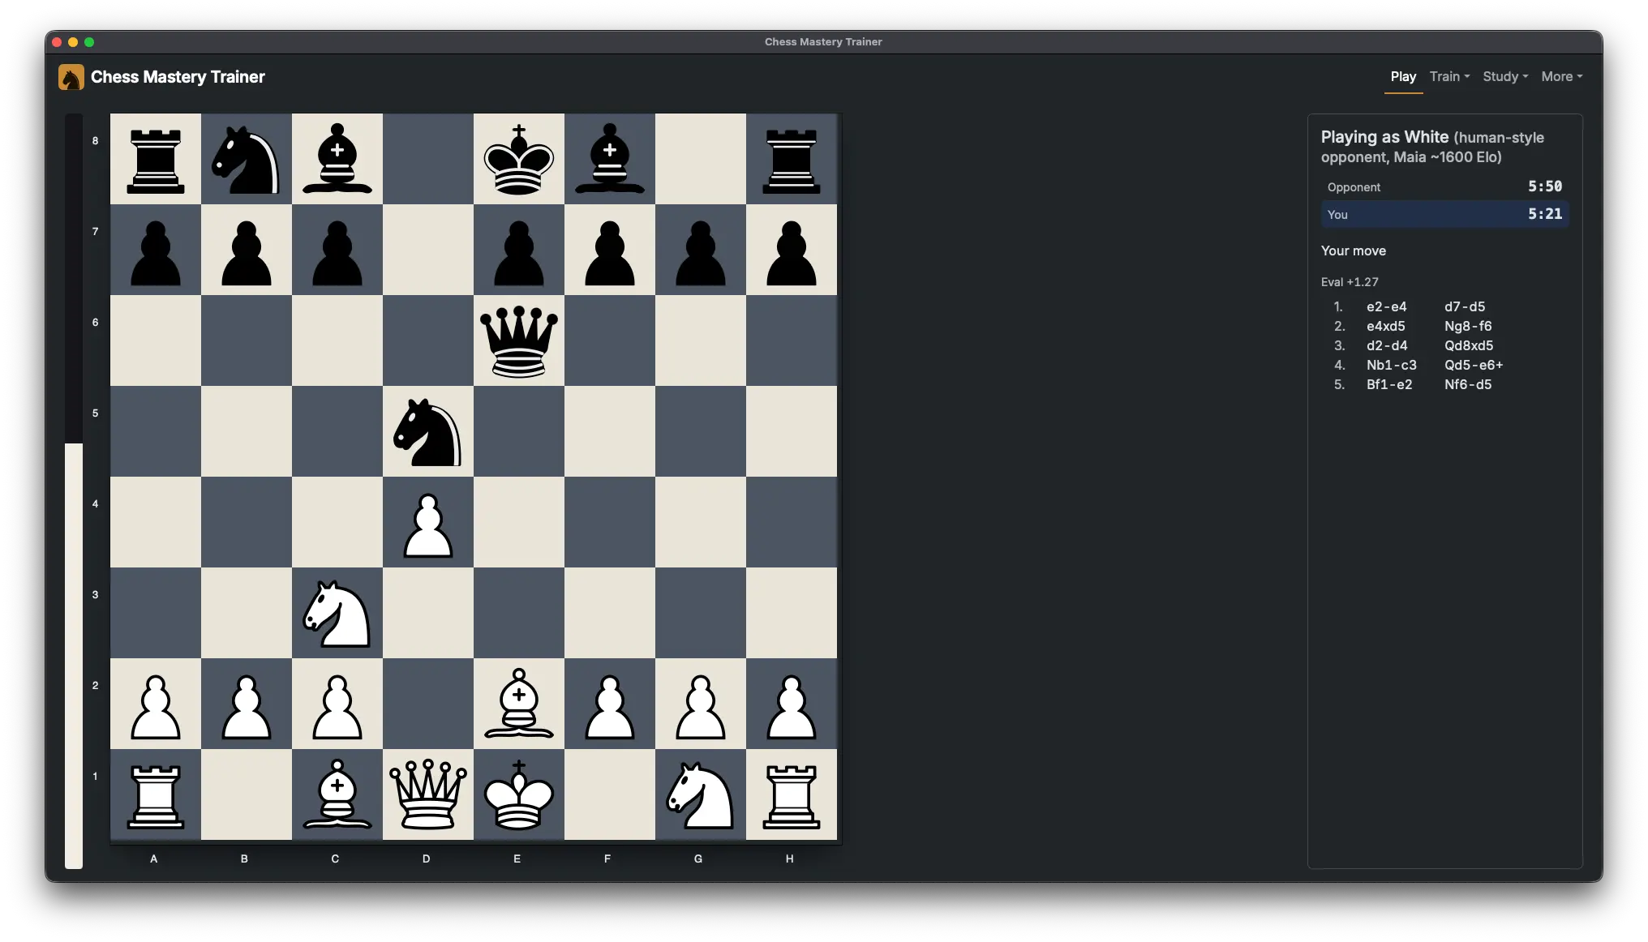Click empty square d2 on the board
Screen dimensions: 1648x942
428,704
